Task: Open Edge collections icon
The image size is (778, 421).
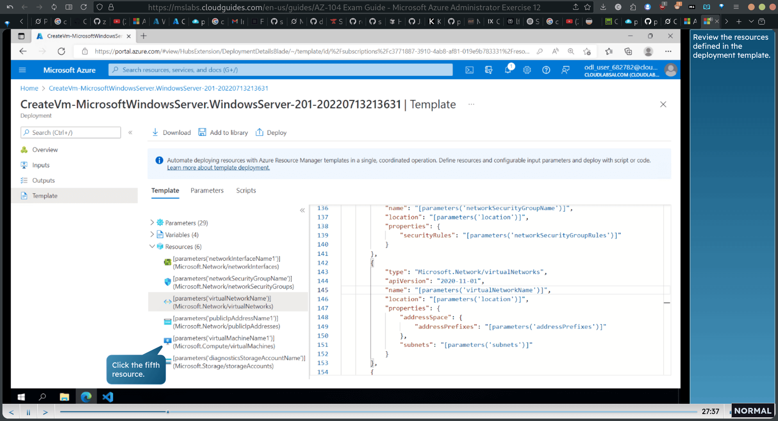Action: (628, 51)
